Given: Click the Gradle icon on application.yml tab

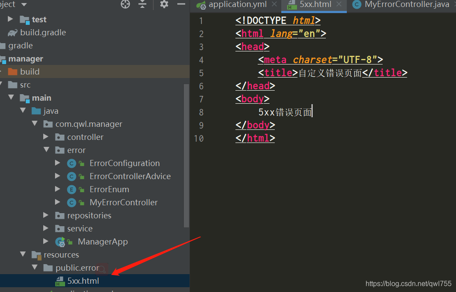Looking at the screenshot, I should click(x=200, y=5).
